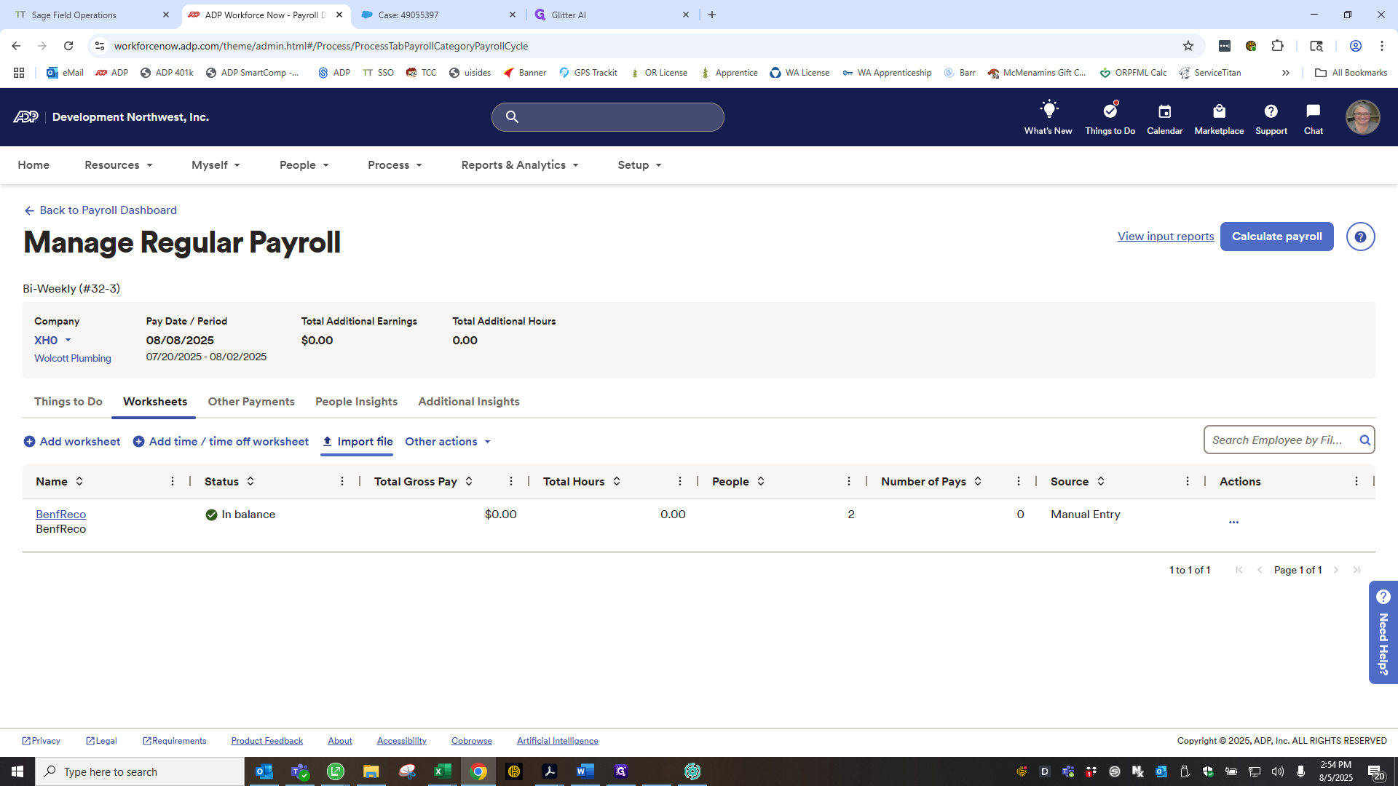Open Total Hours column options menu
This screenshot has width=1398, height=786.
pyautogui.click(x=680, y=481)
